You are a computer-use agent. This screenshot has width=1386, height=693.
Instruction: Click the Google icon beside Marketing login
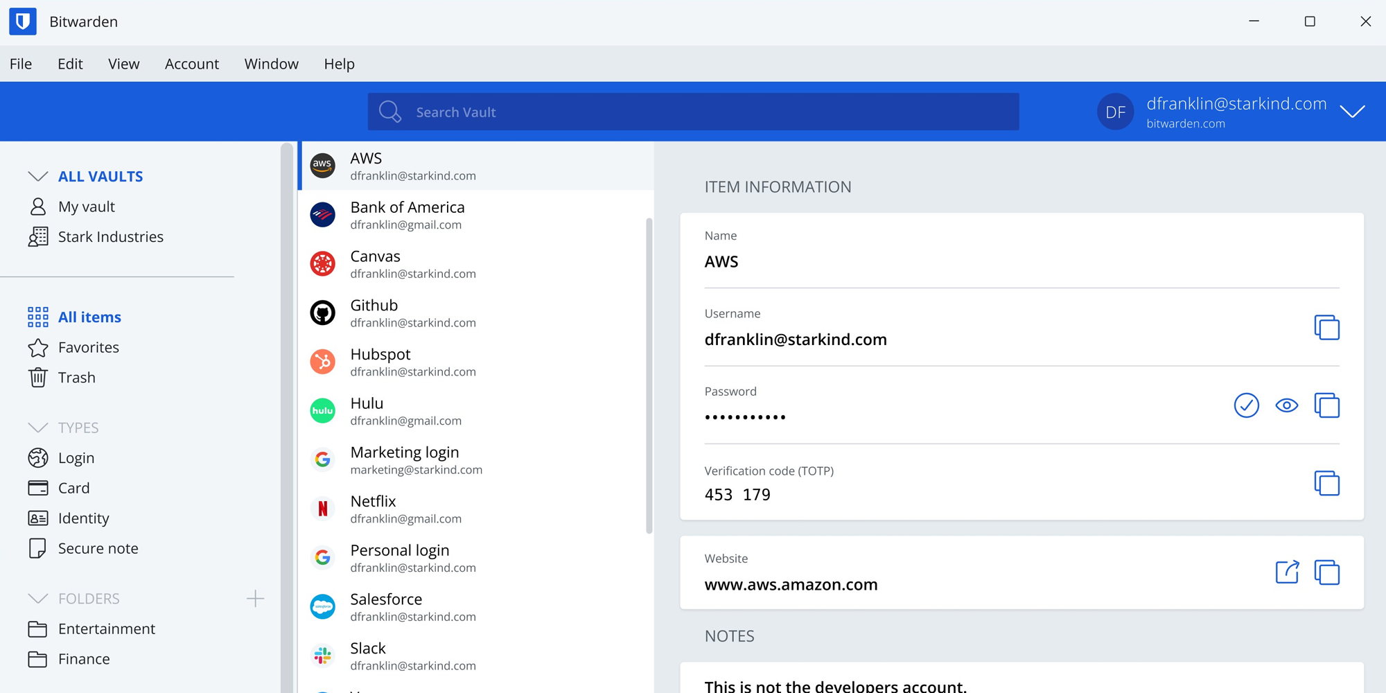coord(322,459)
